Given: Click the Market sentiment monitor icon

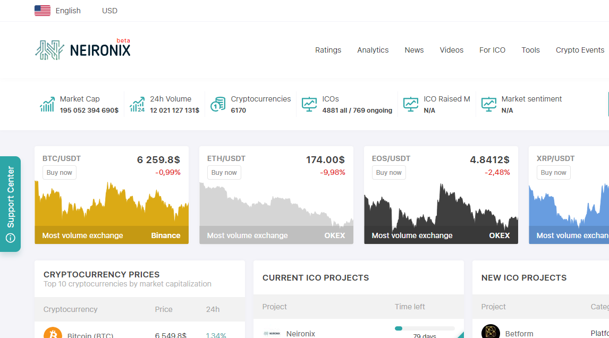Looking at the screenshot, I should (x=488, y=105).
